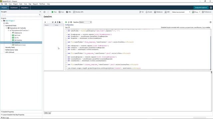Open the Suite menu

pyautogui.click(x=21, y=4)
